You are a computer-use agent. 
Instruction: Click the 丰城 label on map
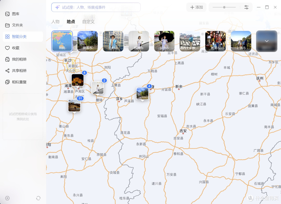tap(227, 68)
